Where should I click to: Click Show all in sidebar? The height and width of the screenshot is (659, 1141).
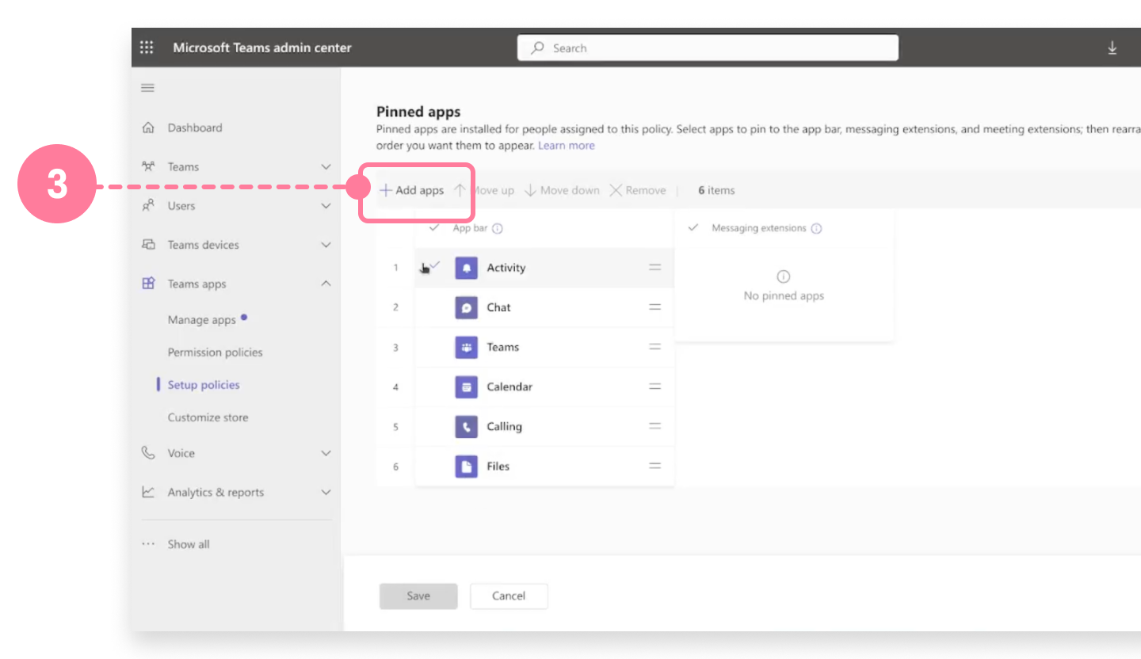189,544
